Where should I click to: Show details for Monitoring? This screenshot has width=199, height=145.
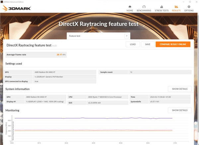(179, 110)
